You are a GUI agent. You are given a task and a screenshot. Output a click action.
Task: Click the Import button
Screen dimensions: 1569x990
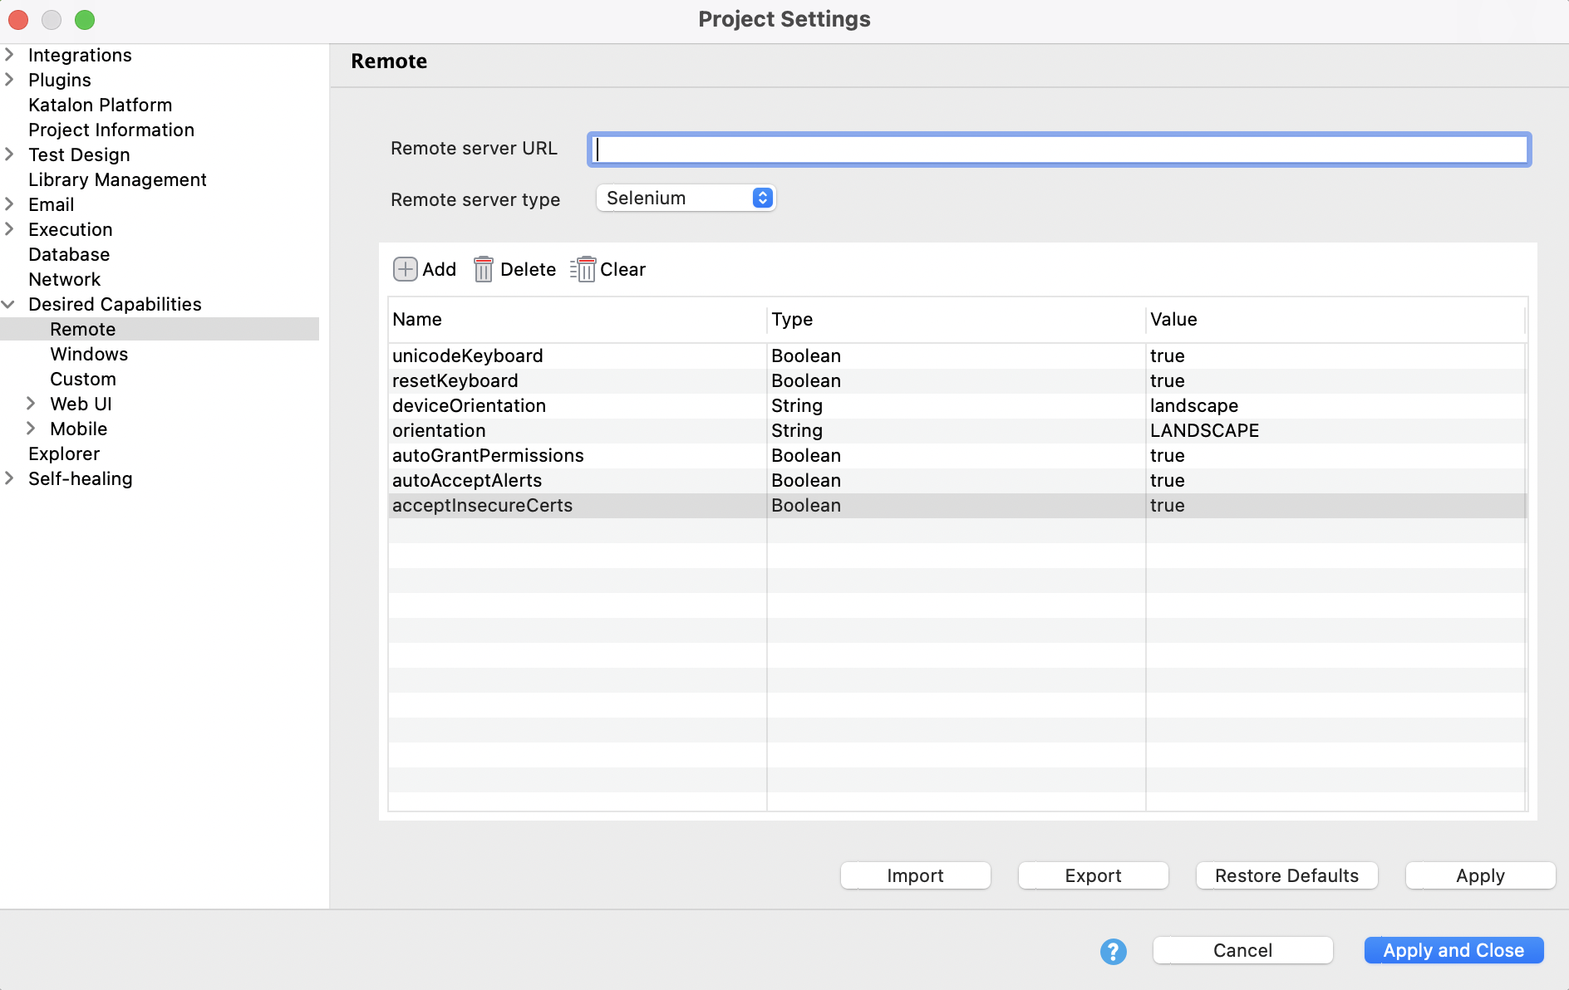tap(915, 875)
